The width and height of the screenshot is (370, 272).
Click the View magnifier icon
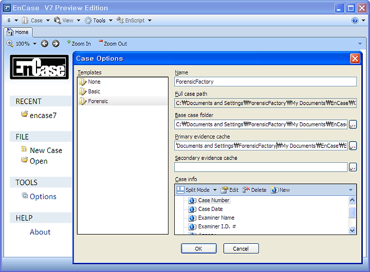coord(57,21)
